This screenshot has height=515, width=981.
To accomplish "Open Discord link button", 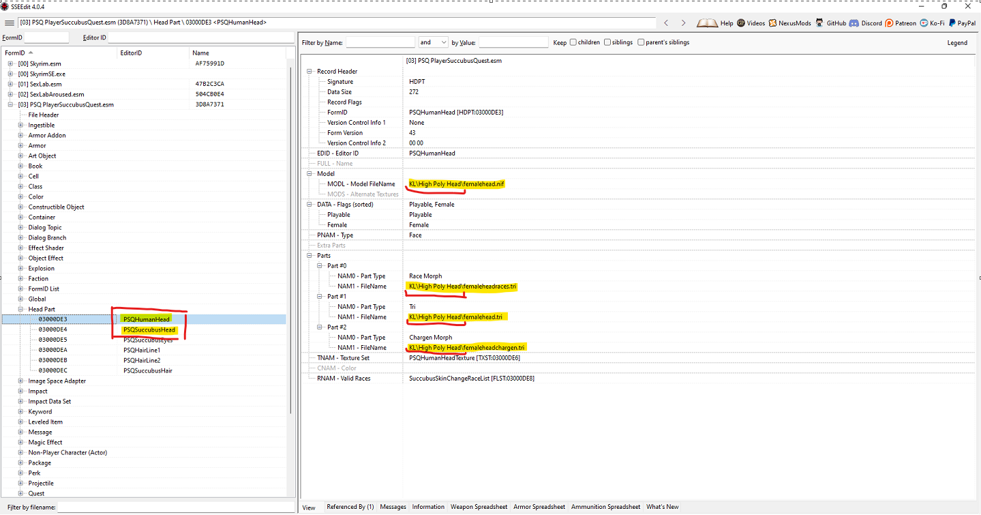I will click(866, 23).
